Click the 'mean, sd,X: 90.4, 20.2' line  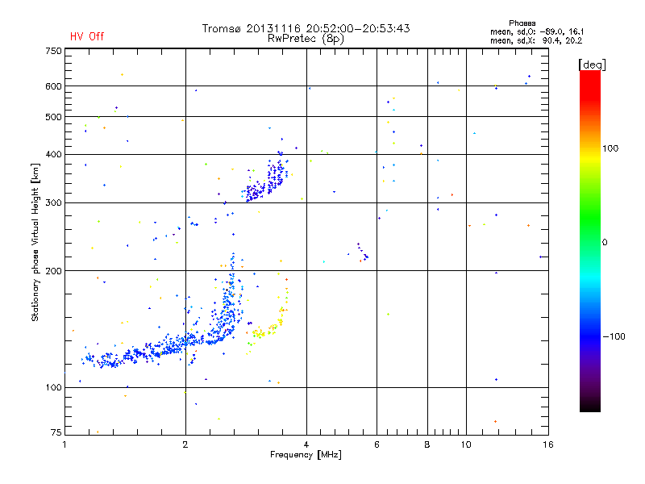point(536,40)
